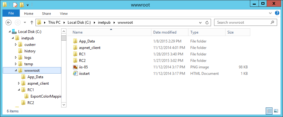This screenshot has width=283, height=117.
Task: Click the custerr folder icon in the tree
Action: tap(20, 44)
